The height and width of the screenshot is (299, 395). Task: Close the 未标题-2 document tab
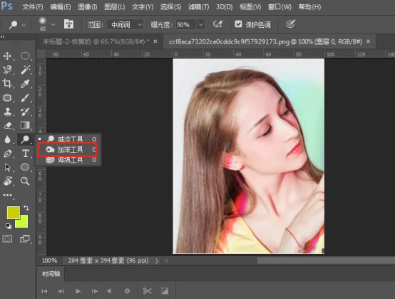tap(155, 41)
